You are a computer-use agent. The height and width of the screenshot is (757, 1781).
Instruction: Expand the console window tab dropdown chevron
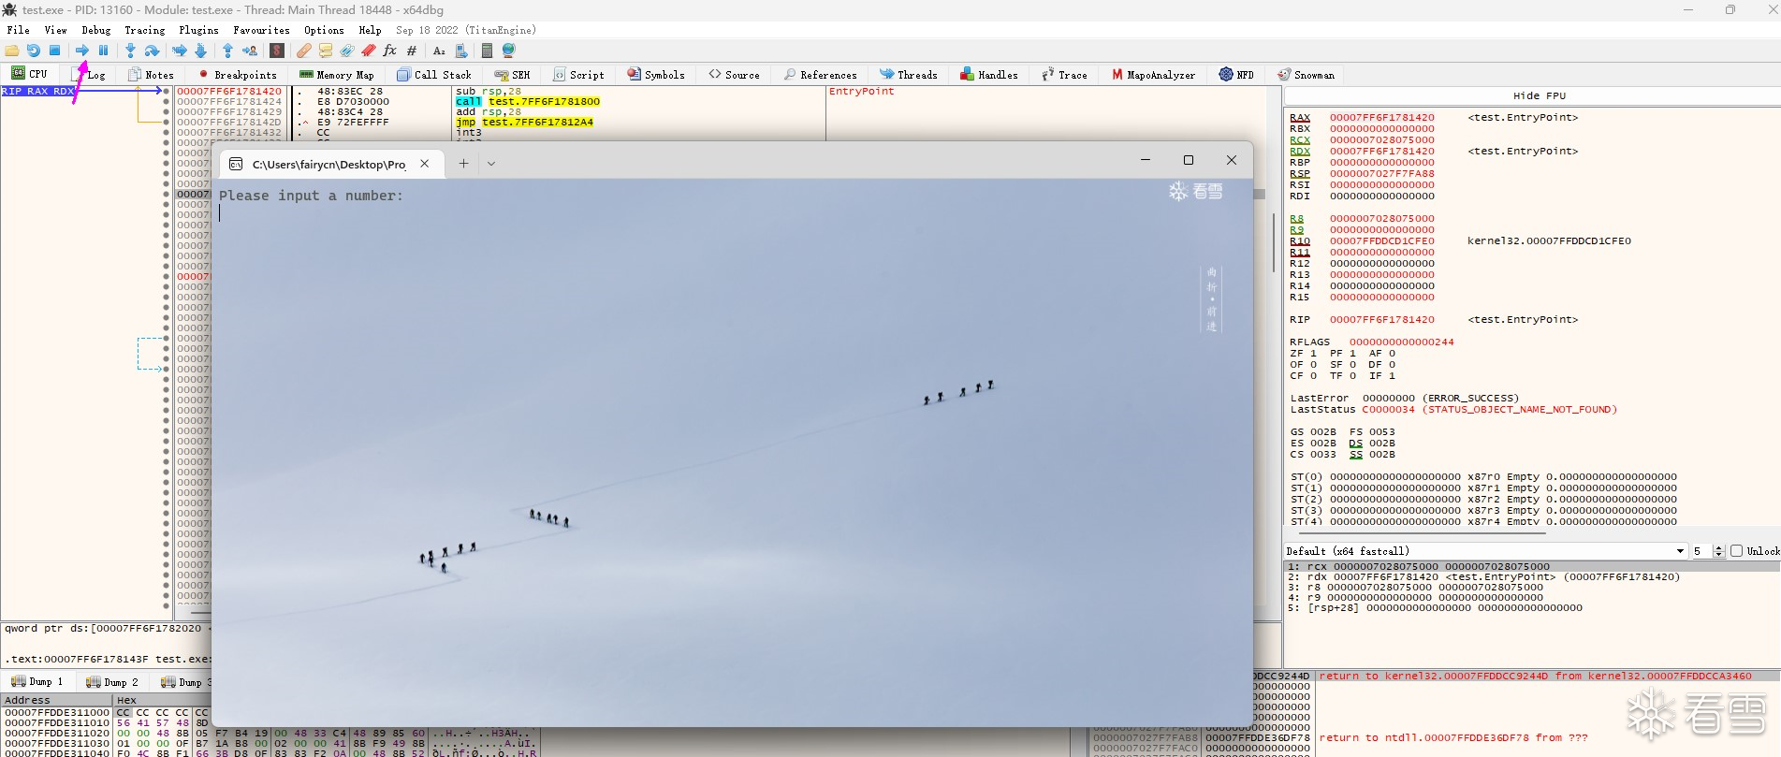pos(491,164)
